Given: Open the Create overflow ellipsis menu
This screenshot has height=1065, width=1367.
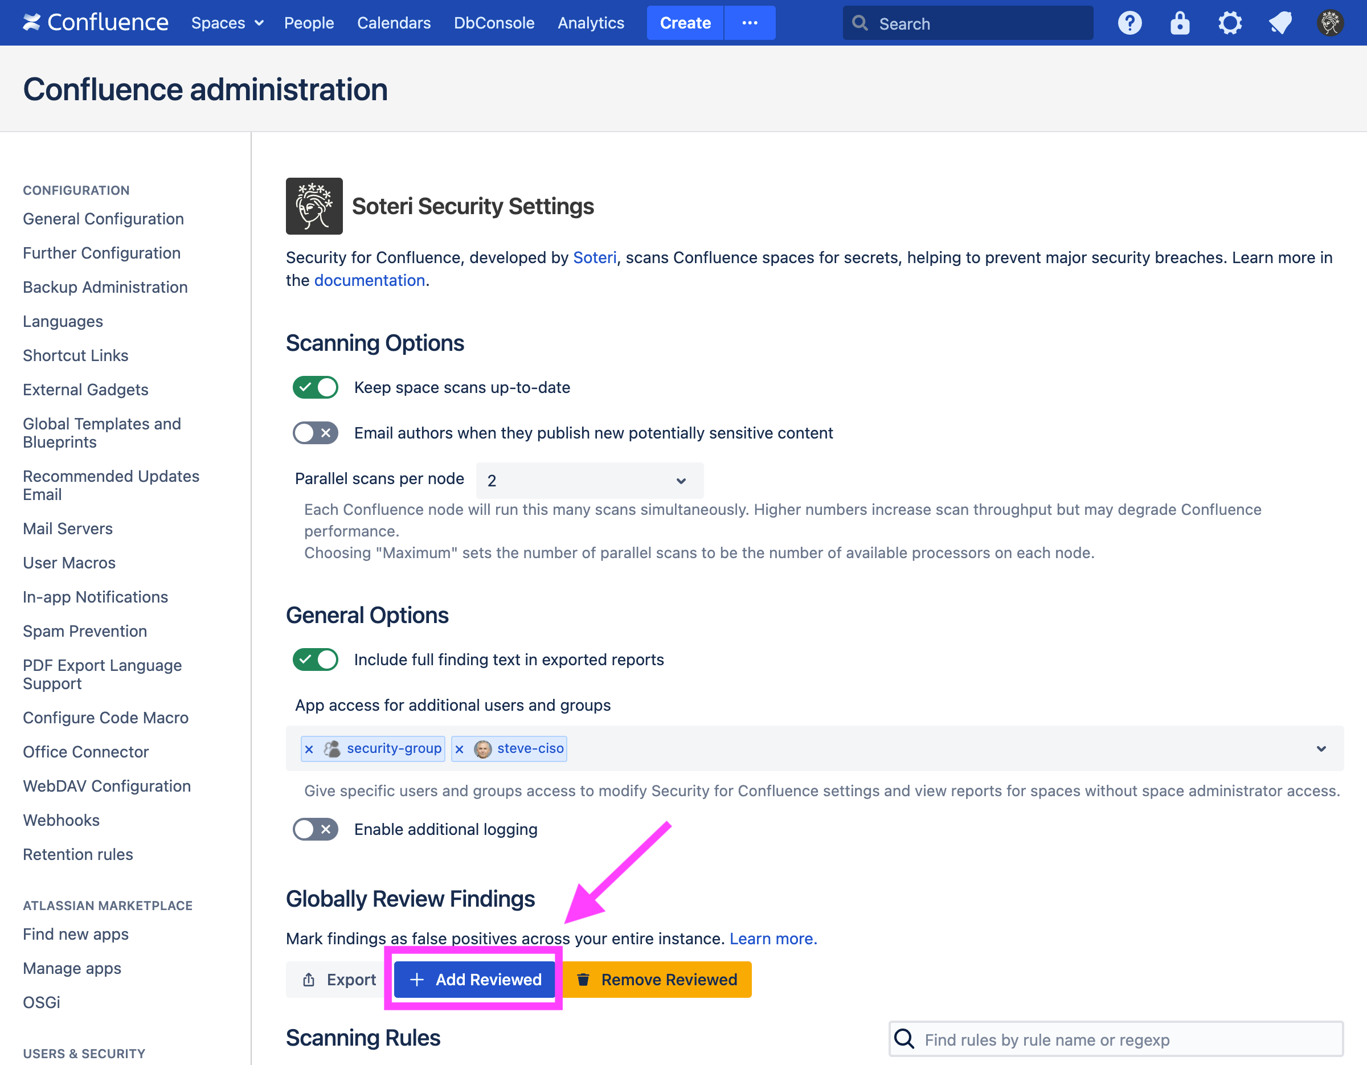Looking at the screenshot, I should pyautogui.click(x=750, y=23).
